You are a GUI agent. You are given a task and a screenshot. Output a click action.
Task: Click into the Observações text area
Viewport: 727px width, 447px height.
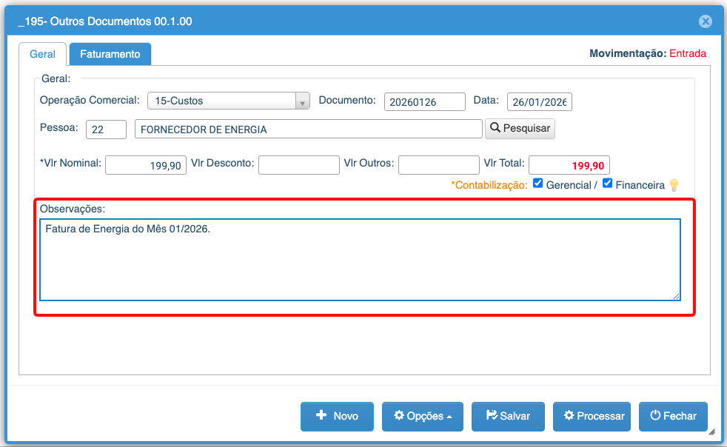point(359,259)
